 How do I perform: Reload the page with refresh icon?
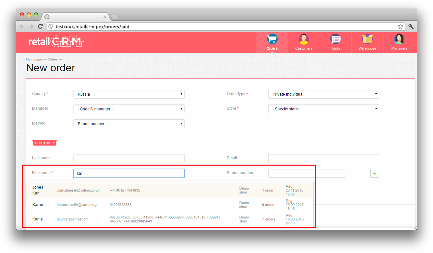click(40, 26)
